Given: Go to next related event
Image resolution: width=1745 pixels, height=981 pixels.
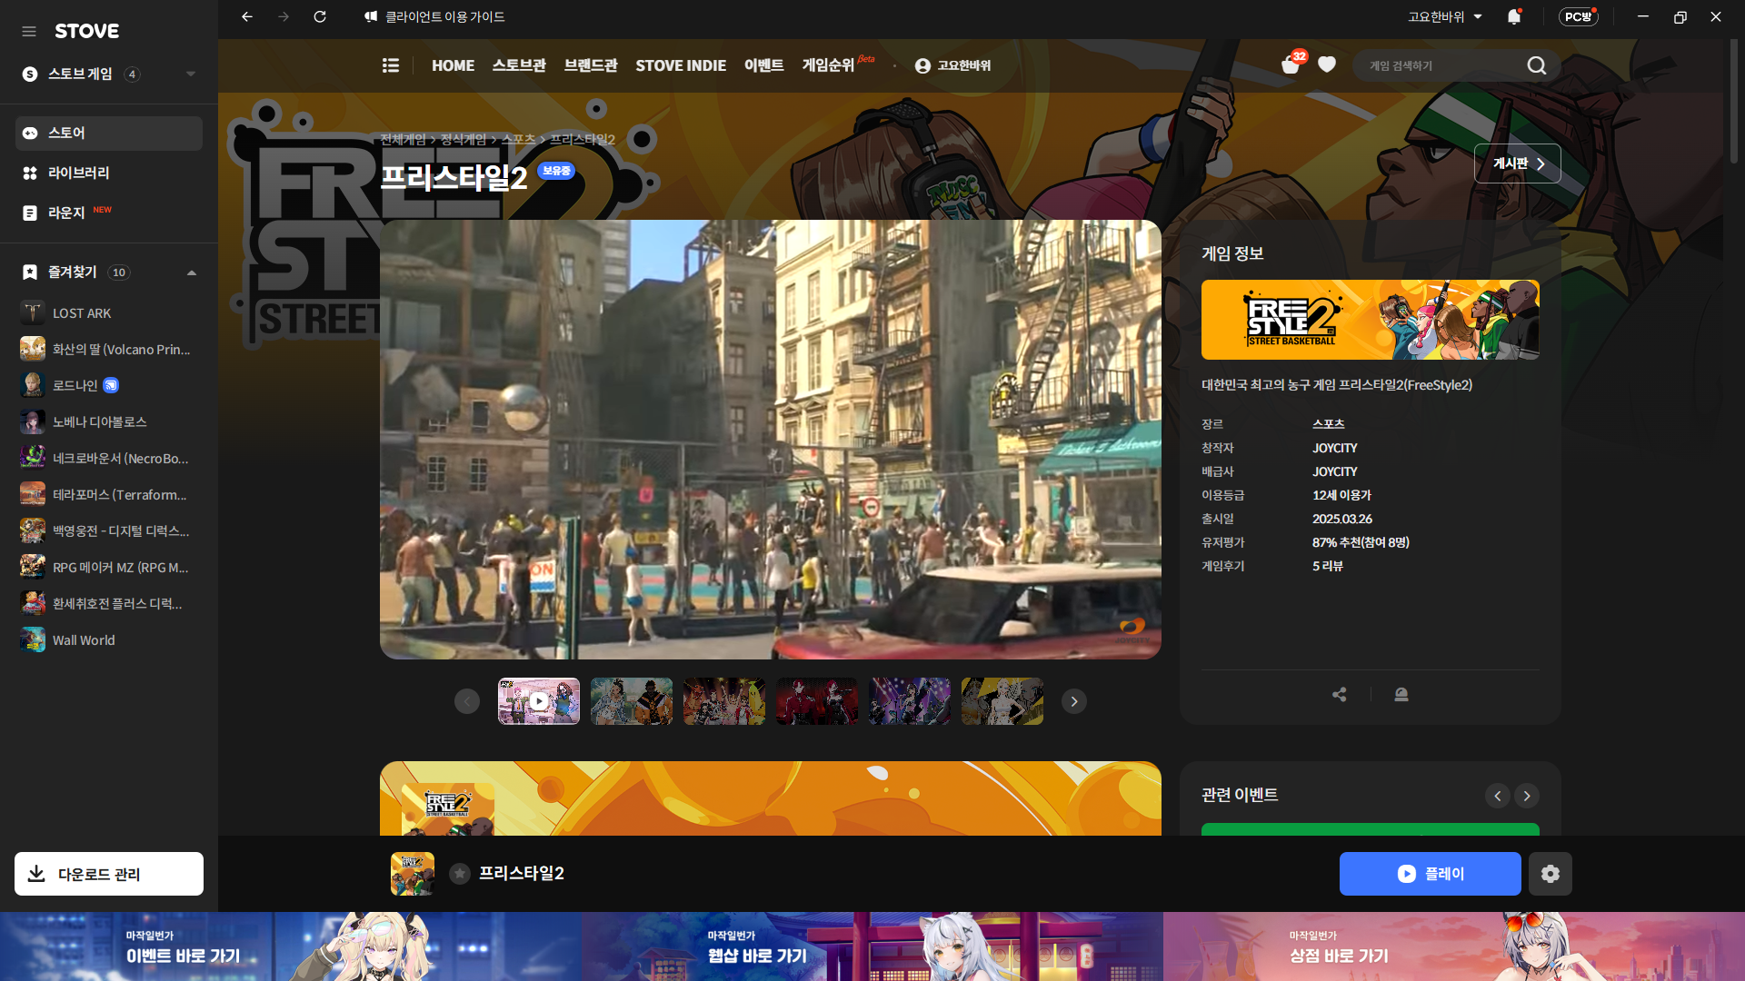Looking at the screenshot, I should click(1527, 796).
